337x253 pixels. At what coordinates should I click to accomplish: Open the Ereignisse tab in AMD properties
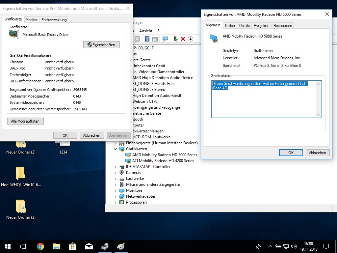(261, 26)
